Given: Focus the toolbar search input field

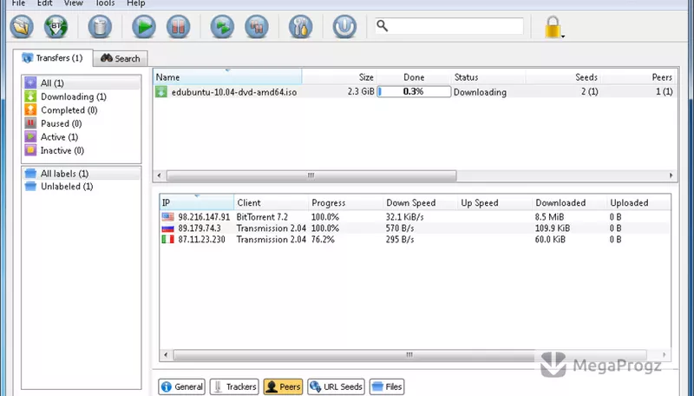Looking at the screenshot, I should pos(448,26).
